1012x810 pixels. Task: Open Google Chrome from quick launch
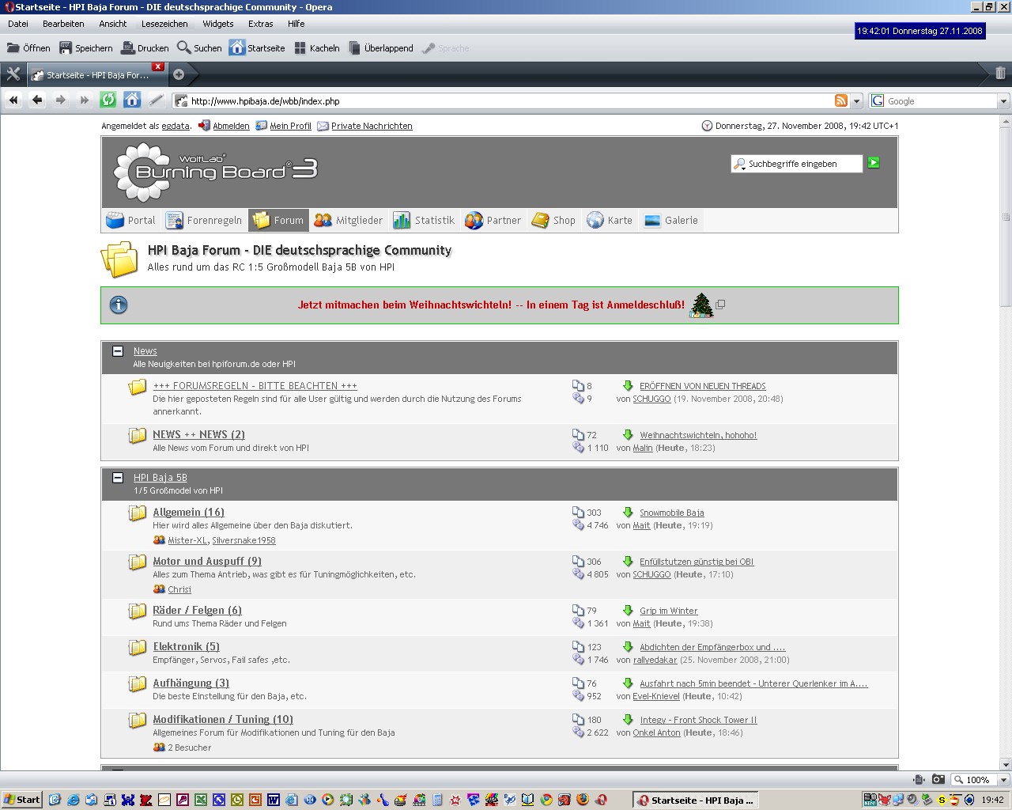click(546, 800)
